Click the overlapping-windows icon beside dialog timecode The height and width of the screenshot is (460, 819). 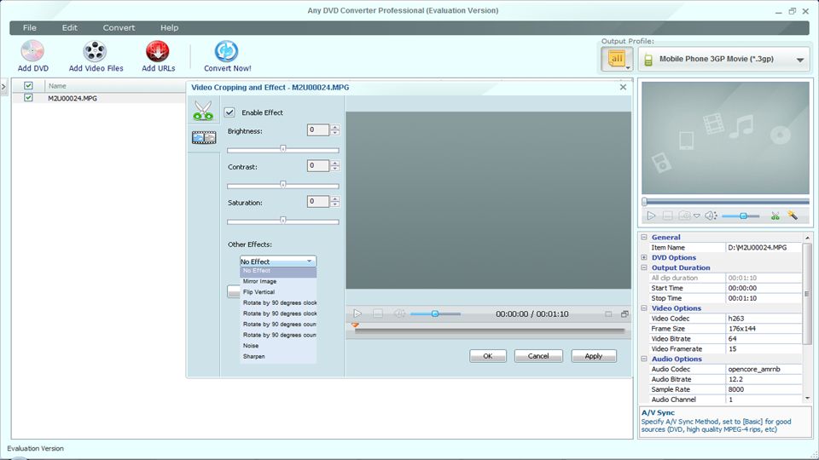(624, 314)
